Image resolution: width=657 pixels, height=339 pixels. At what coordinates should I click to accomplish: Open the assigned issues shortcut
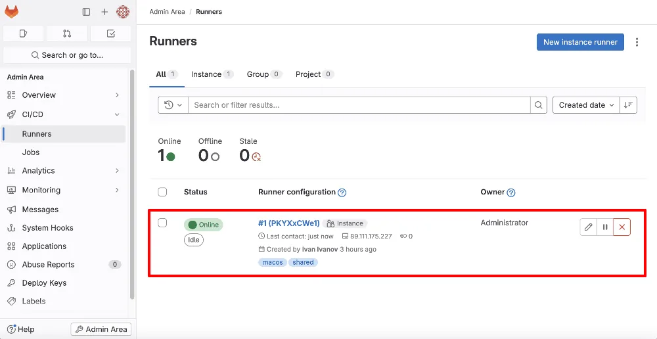pyautogui.click(x=24, y=34)
